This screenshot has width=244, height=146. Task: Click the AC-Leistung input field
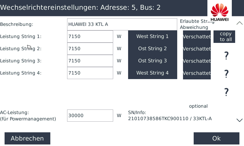click(x=90, y=116)
